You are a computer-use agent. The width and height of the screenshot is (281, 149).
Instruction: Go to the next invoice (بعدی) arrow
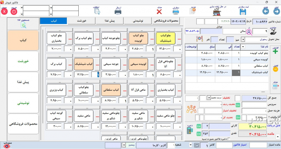pyautogui.click(x=265, y=11)
